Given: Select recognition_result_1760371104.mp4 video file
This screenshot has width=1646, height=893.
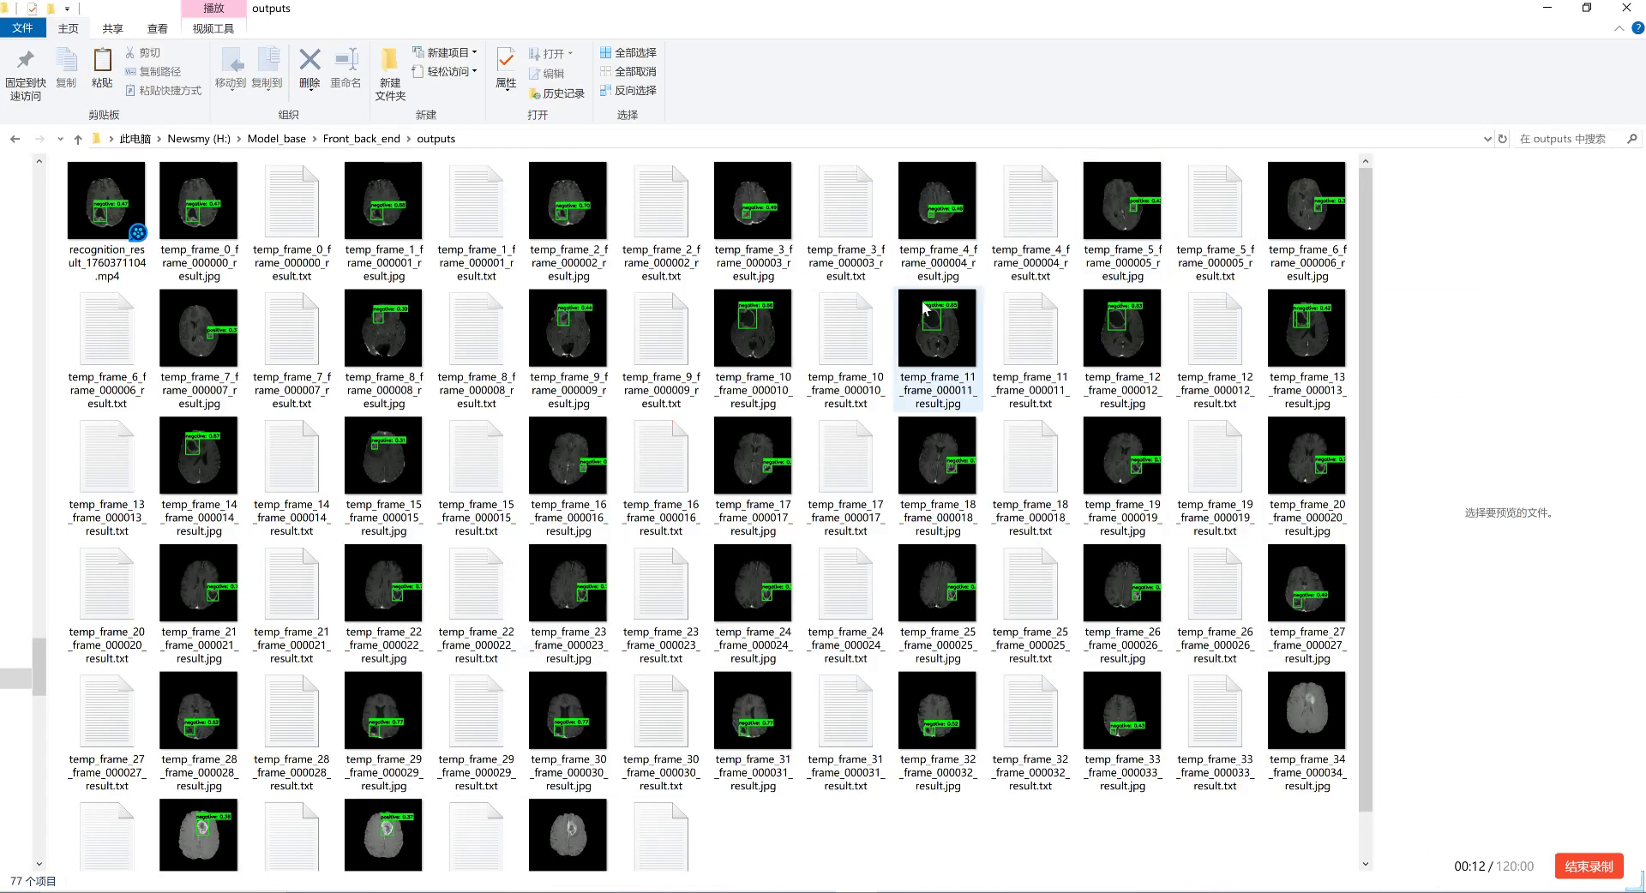Looking at the screenshot, I should click(x=106, y=222).
